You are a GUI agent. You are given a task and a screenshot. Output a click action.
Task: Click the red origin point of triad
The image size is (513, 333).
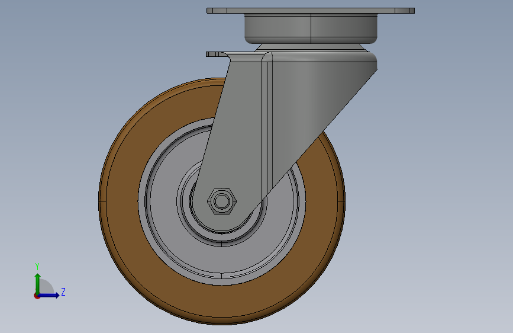point(37,296)
